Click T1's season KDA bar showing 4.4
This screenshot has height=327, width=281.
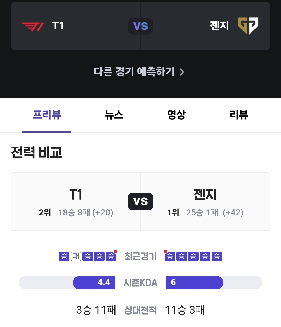pos(94,283)
